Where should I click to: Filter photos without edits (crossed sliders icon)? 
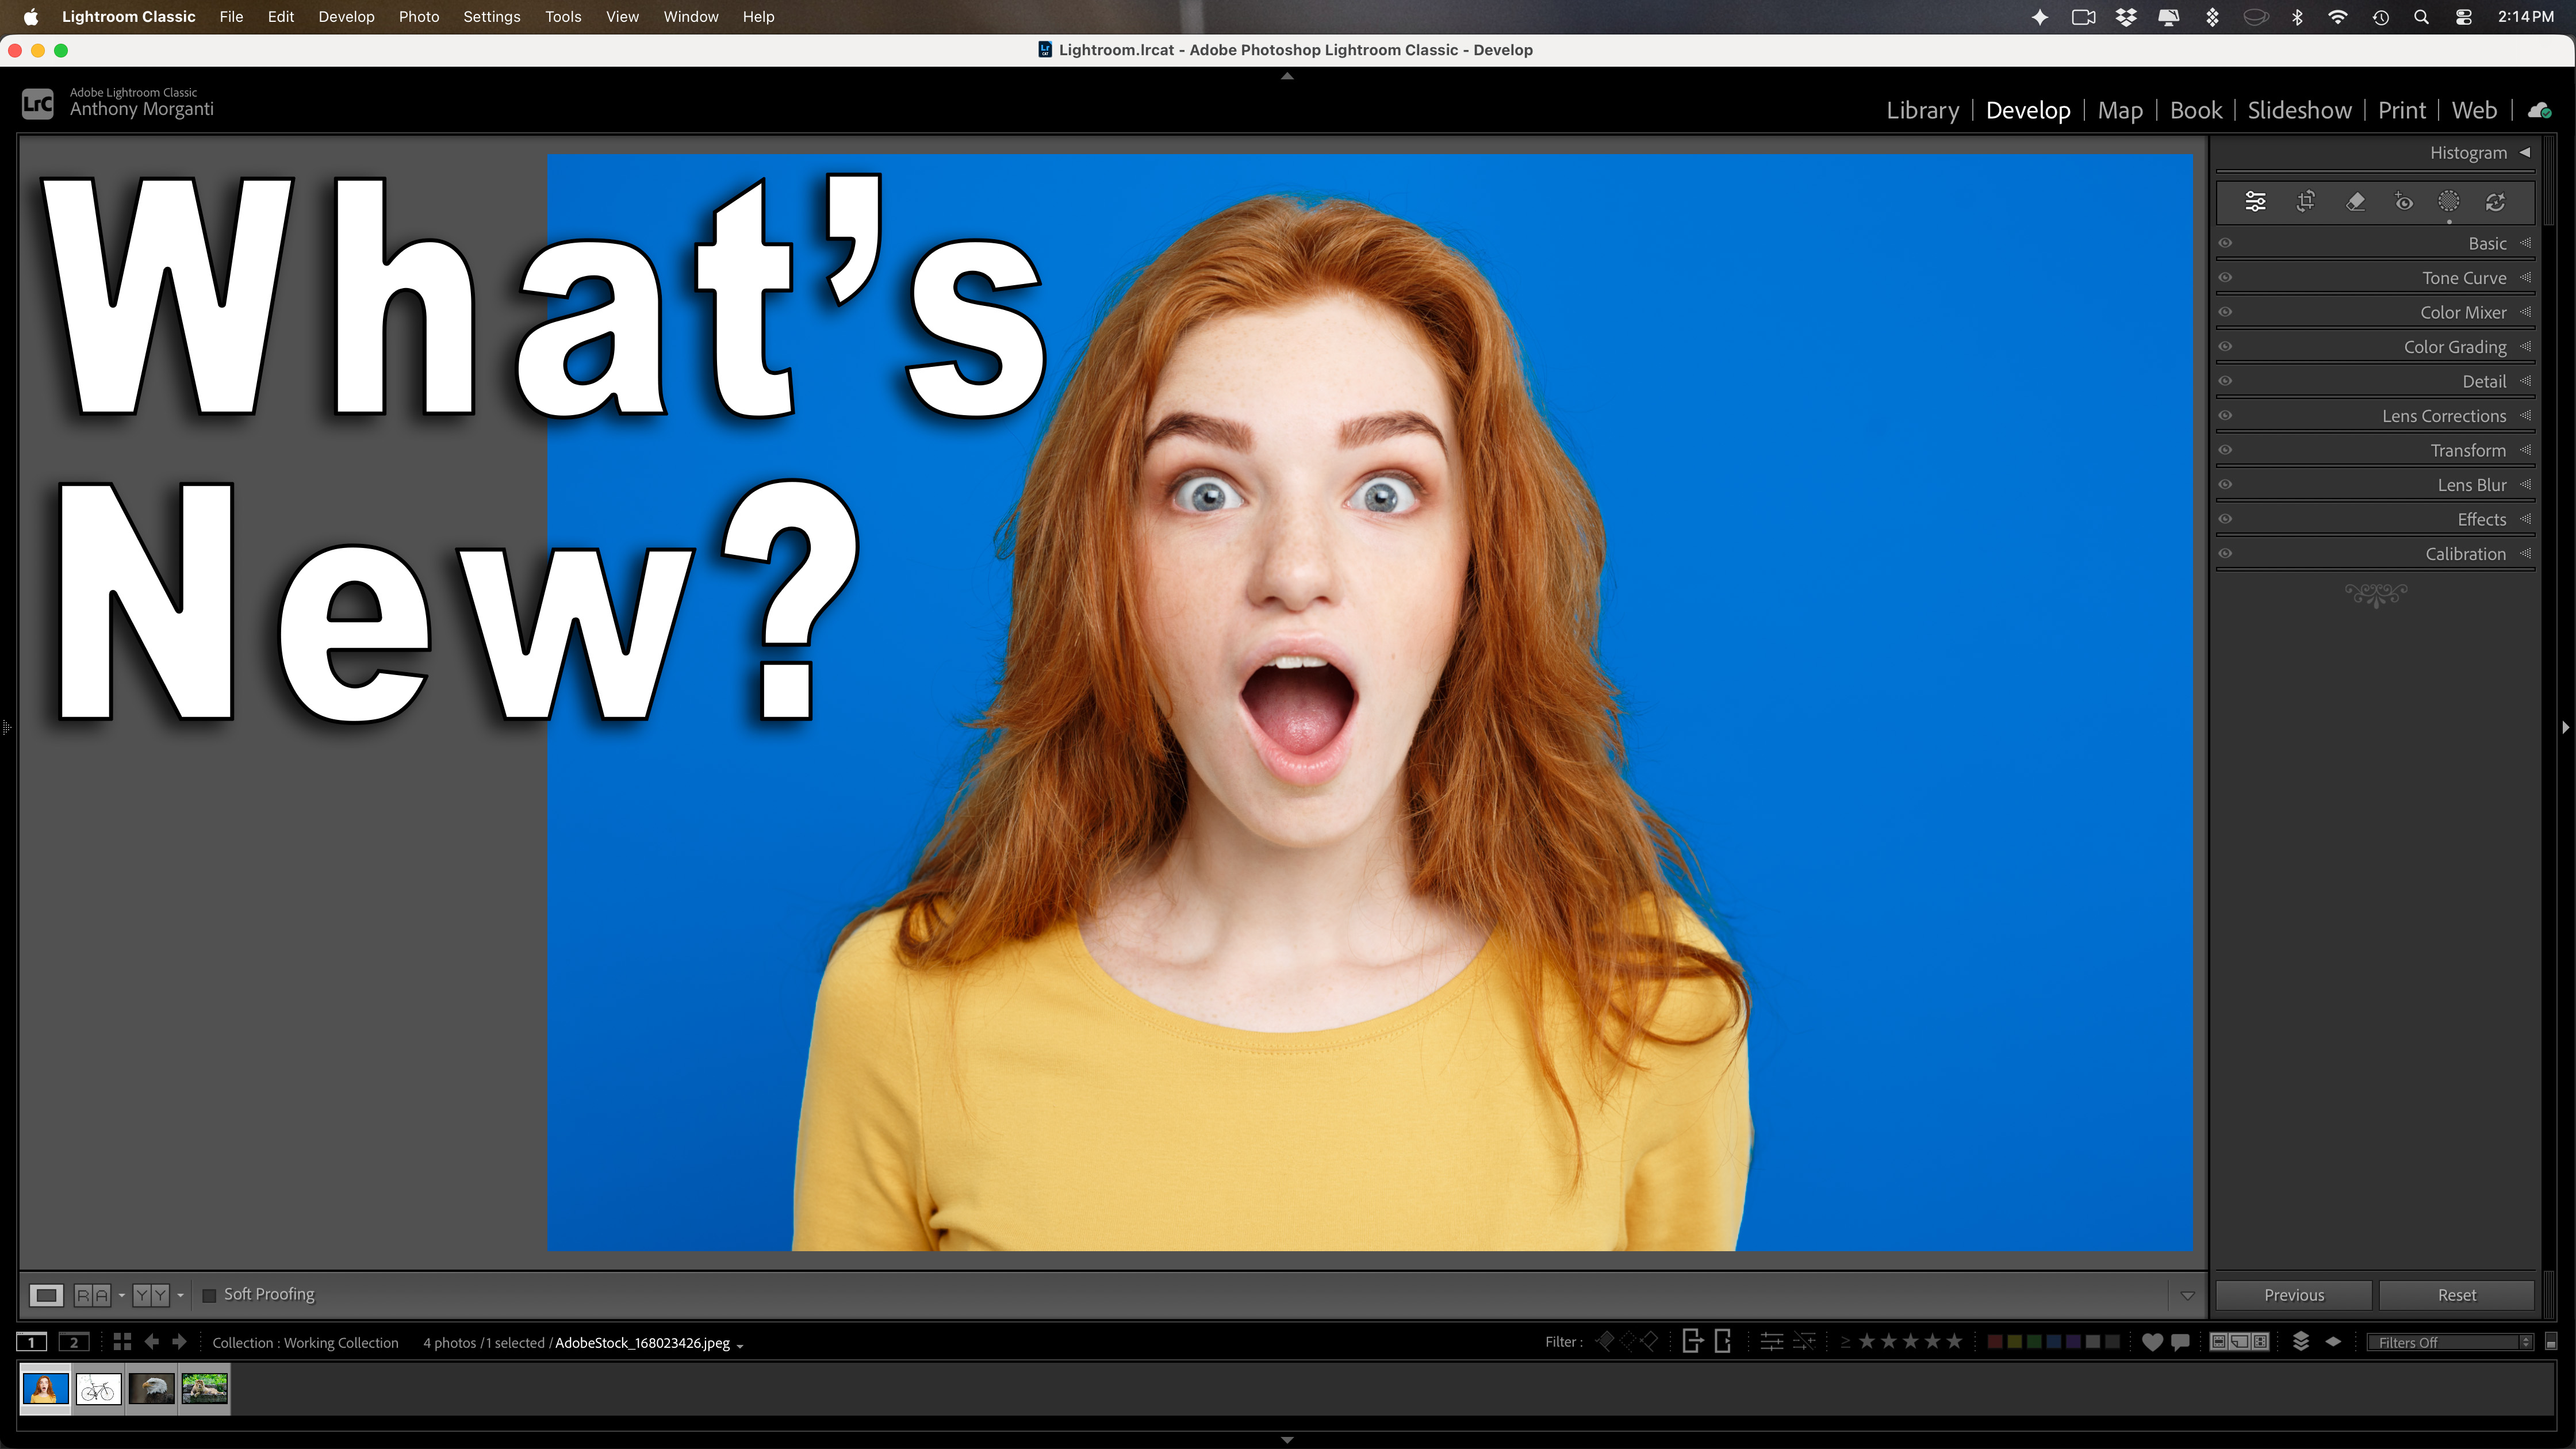1804,1342
